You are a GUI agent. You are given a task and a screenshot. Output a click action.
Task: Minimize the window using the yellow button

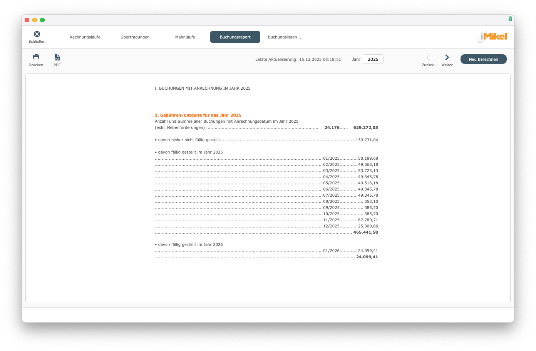click(x=35, y=20)
